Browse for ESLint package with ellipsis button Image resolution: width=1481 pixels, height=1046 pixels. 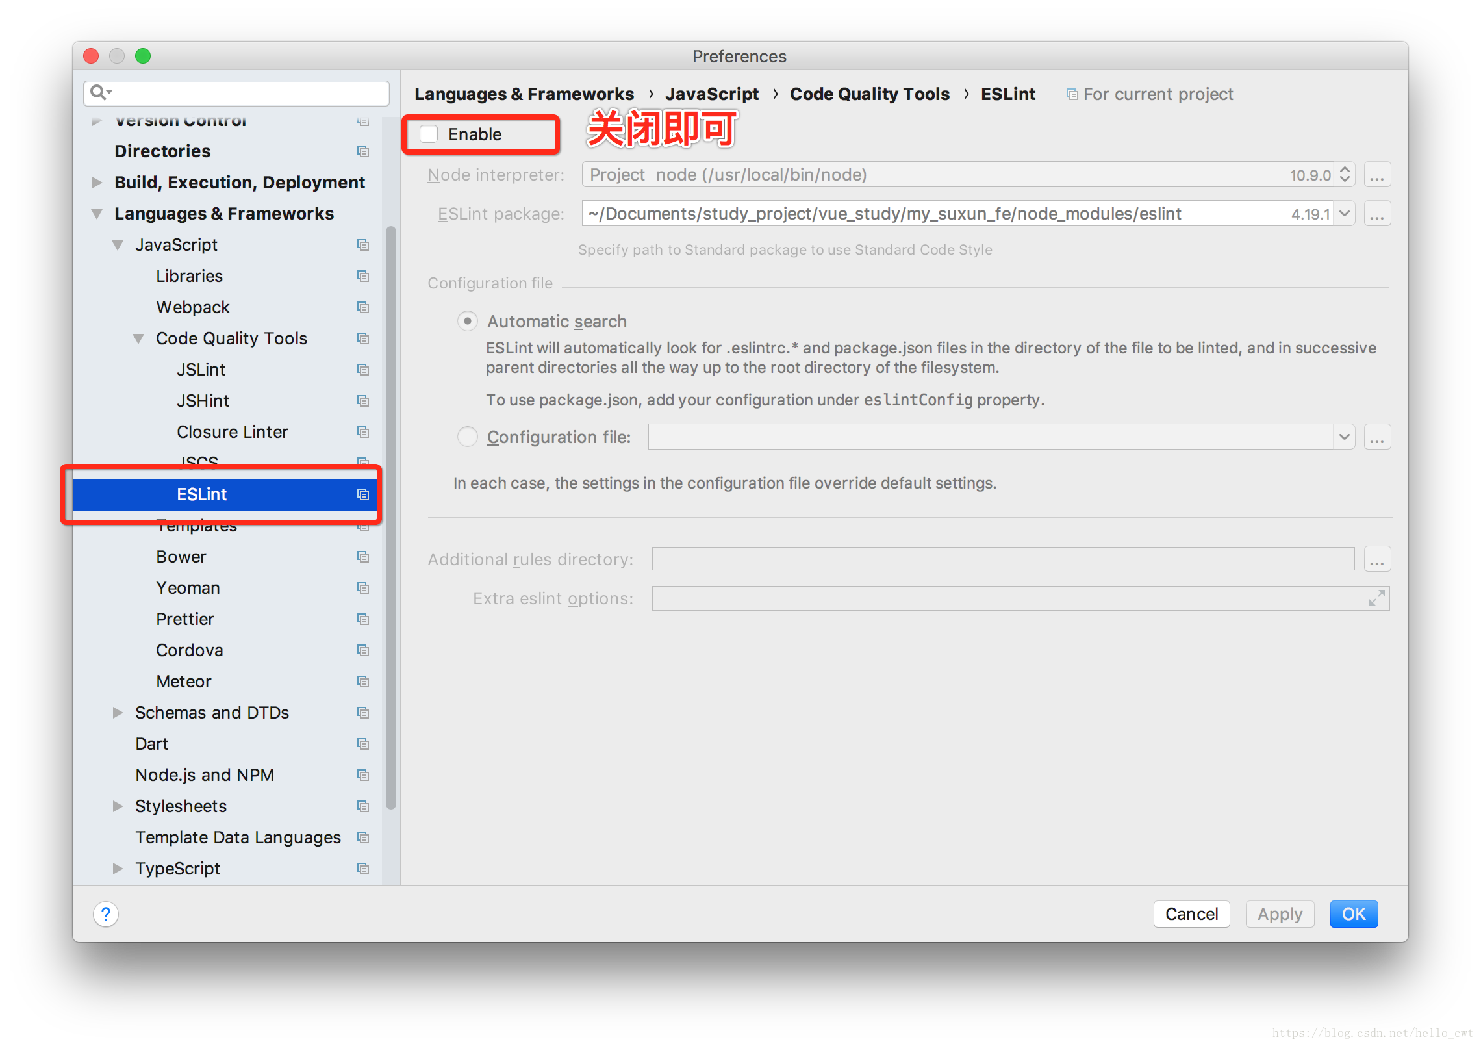[1377, 214]
